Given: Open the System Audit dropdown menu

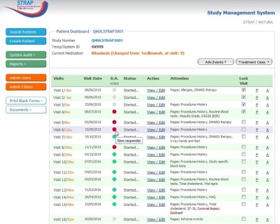Looking at the screenshot, I should click(26, 55).
